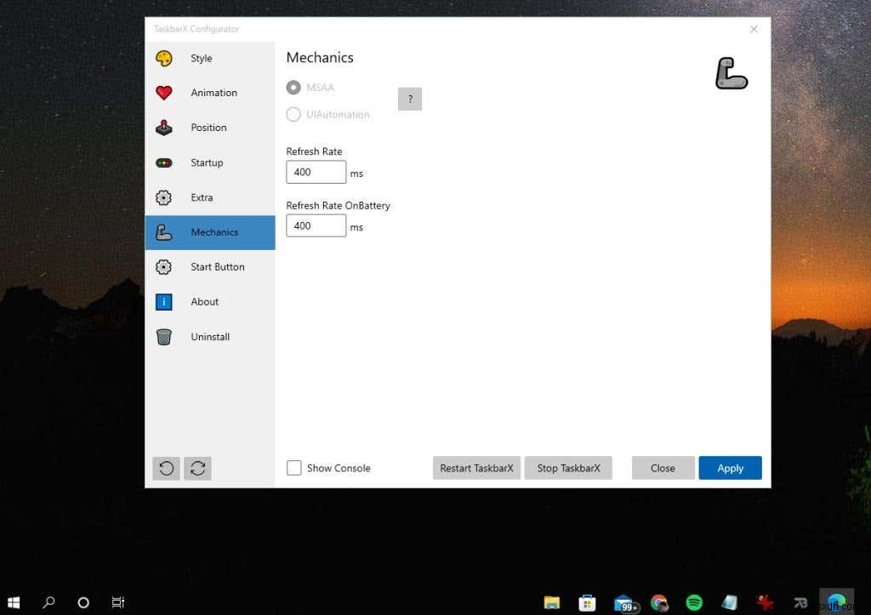This screenshot has width=871, height=615.
Task: Launch Spotify from the taskbar
Action: pyautogui.click(x=693, y=602)
